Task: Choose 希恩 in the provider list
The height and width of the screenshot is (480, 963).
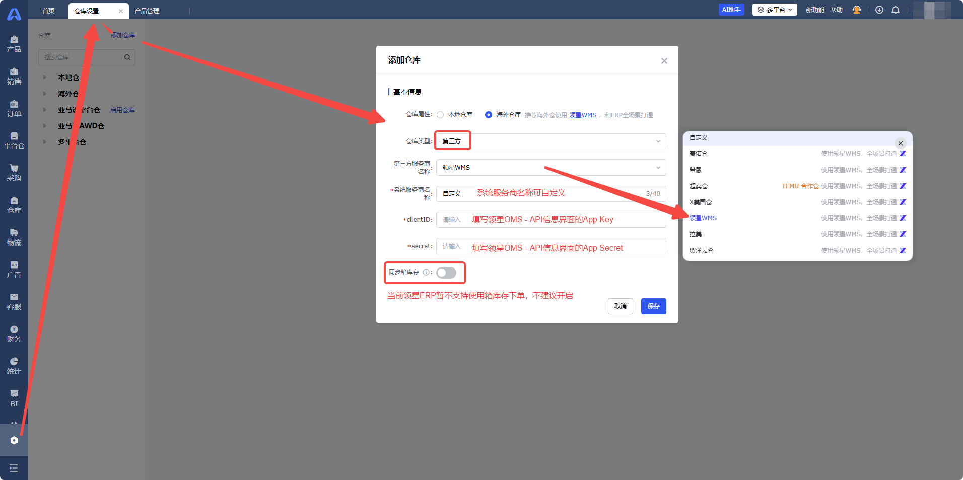Action: click(x=798, y=170)
